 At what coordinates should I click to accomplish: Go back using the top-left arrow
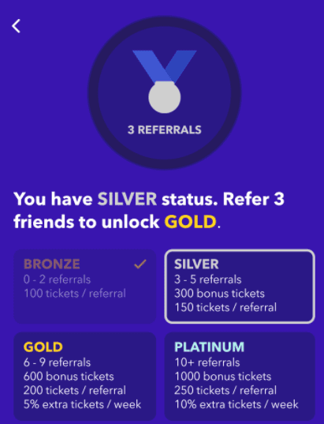17,26
